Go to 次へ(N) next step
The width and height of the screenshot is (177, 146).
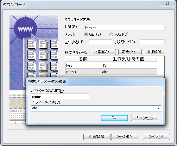125,137
